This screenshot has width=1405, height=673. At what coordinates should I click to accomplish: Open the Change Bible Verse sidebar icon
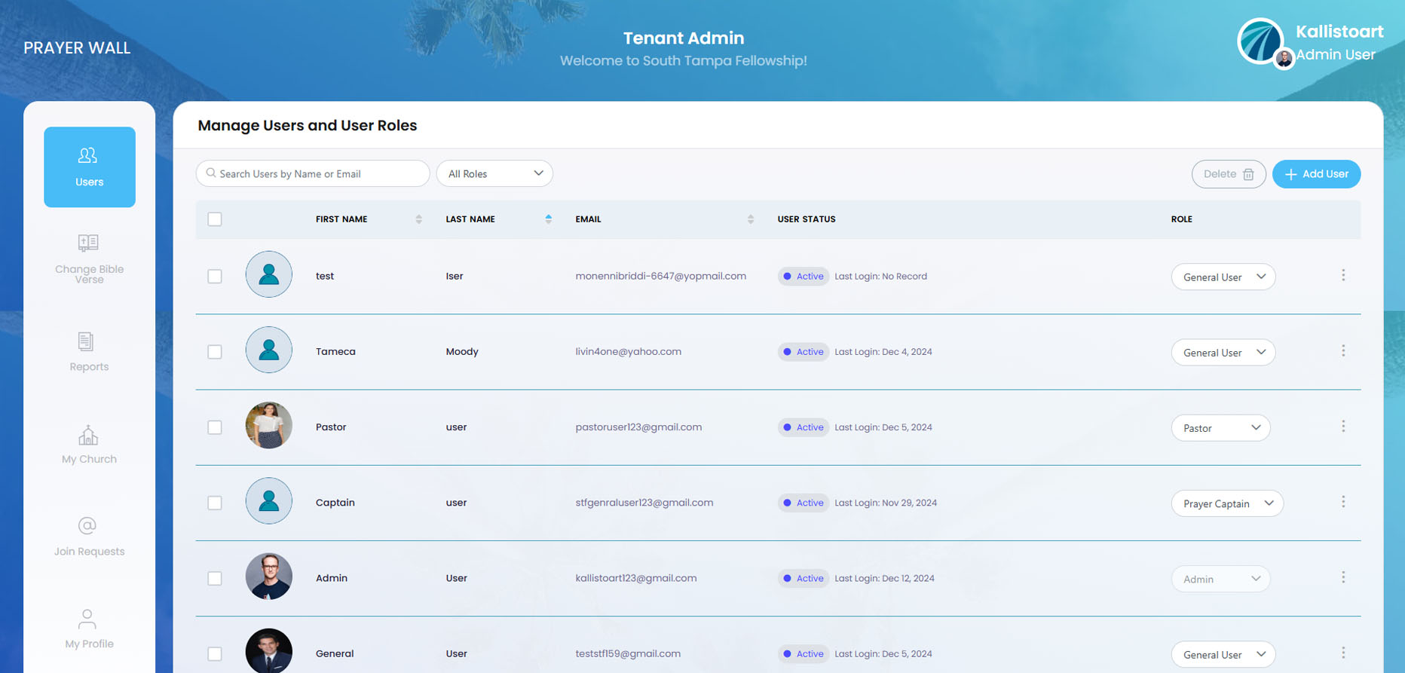(88, 243)
